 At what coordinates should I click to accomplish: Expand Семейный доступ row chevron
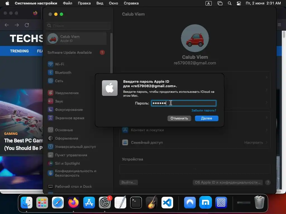[266, 142]
